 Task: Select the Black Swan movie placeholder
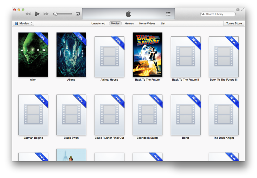pos(71,115)
